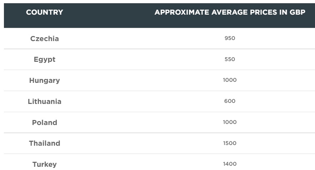Click GBP in the price column header
This screenshot has width=315, height=170.
[297, 12]
